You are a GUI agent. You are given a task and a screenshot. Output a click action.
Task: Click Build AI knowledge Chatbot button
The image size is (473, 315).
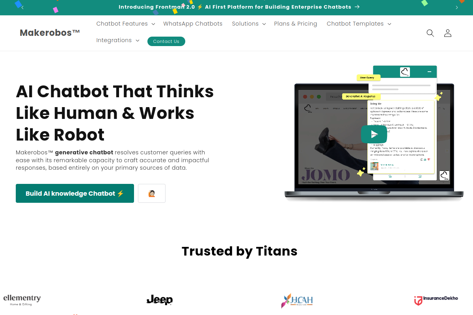pyautogui.click(x=75, y=193)
